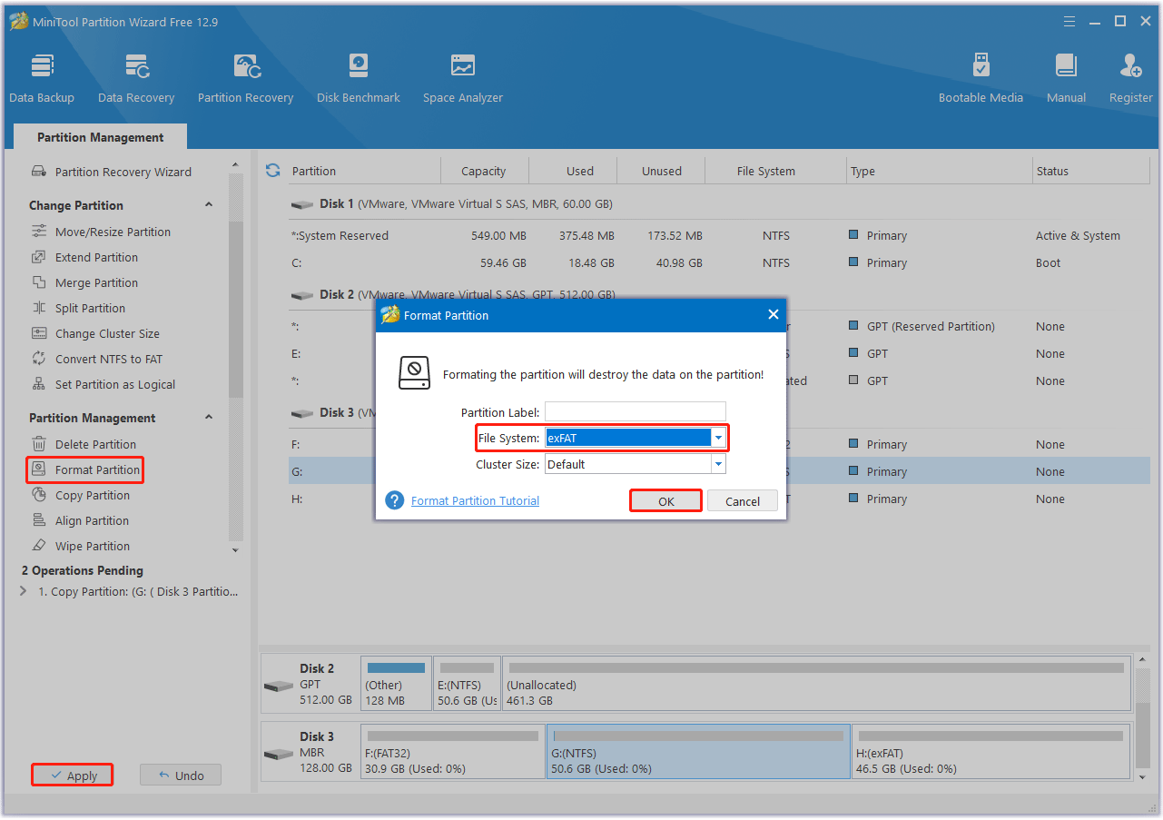This screenshot has width=1163, height=820.
Task: Confirm the format with OK
Action: pos(666,501)
